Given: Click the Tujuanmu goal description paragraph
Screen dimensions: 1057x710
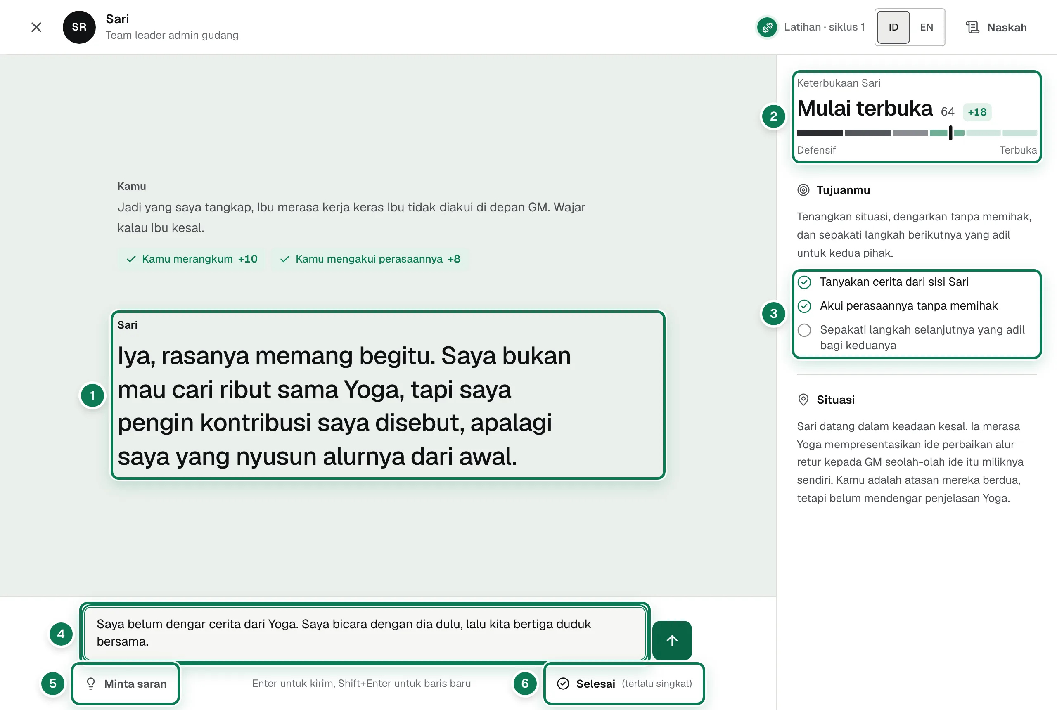Looking at the screenshot, I should click(914, 235).
